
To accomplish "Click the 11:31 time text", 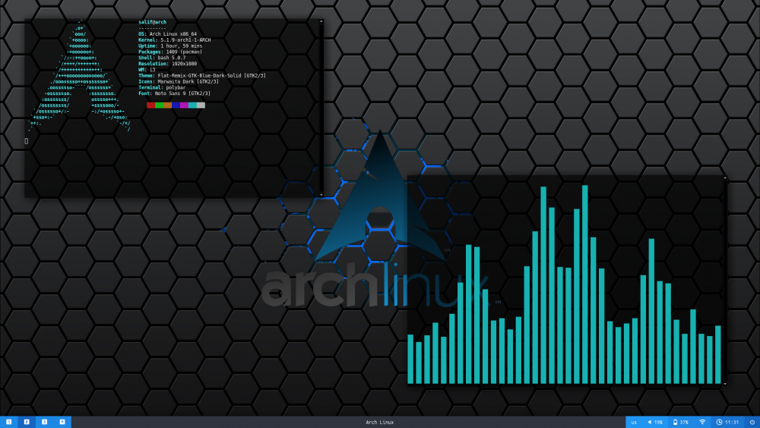I will pyautogui.click(x=732, y=422).
